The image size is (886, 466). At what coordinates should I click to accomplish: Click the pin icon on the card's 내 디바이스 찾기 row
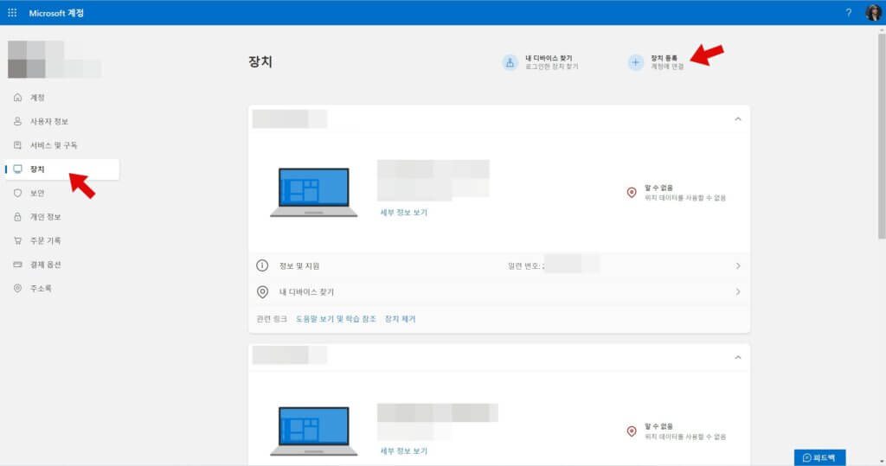(x=262, y=292)
